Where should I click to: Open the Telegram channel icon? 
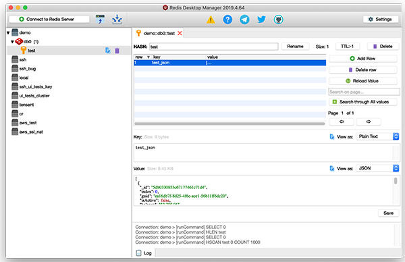pyautogui.click(x=244, y=20)
